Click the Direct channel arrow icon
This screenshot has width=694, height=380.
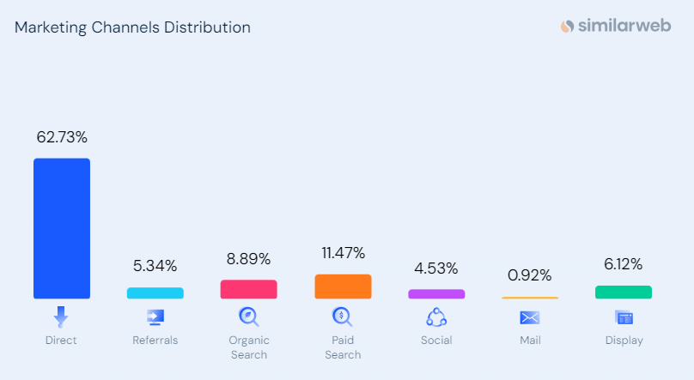coord(61,317)
